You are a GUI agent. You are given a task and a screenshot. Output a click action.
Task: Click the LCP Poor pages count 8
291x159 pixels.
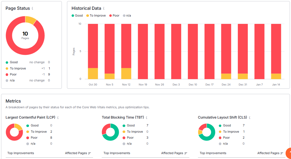point(51,138)
